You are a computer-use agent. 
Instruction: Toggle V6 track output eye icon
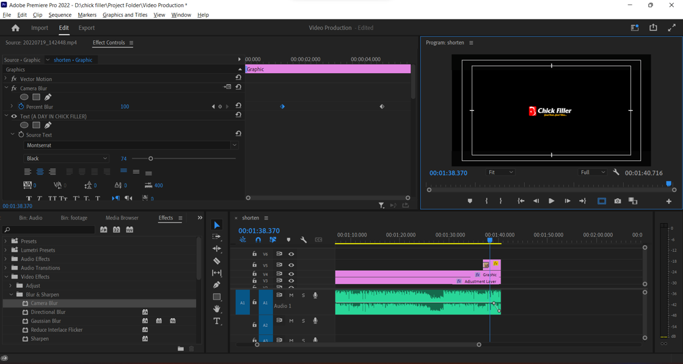pyautogui.click(x=291, y=254)
